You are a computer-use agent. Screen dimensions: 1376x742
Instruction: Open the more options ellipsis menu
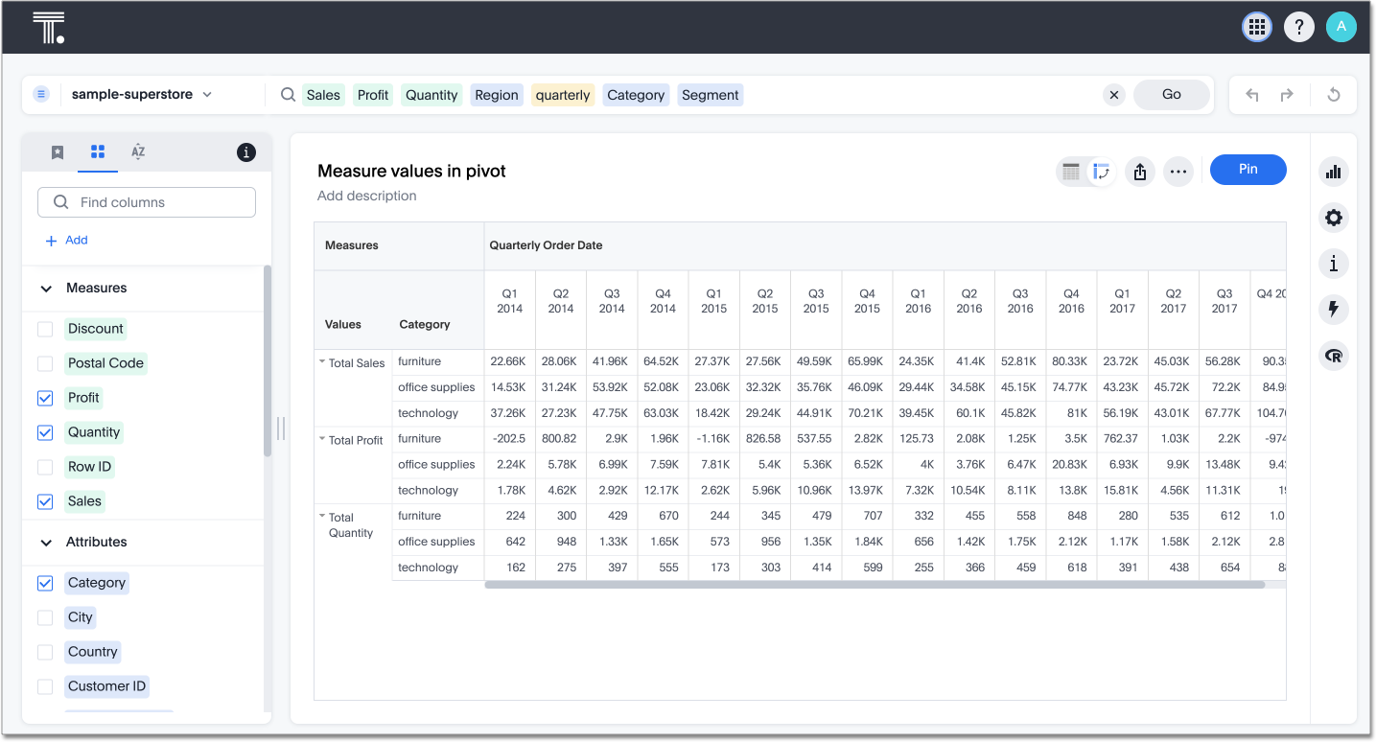pyautogui.click(x=1178, y=172)
